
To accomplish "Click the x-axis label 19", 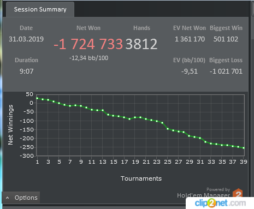I will coord(135,162).
